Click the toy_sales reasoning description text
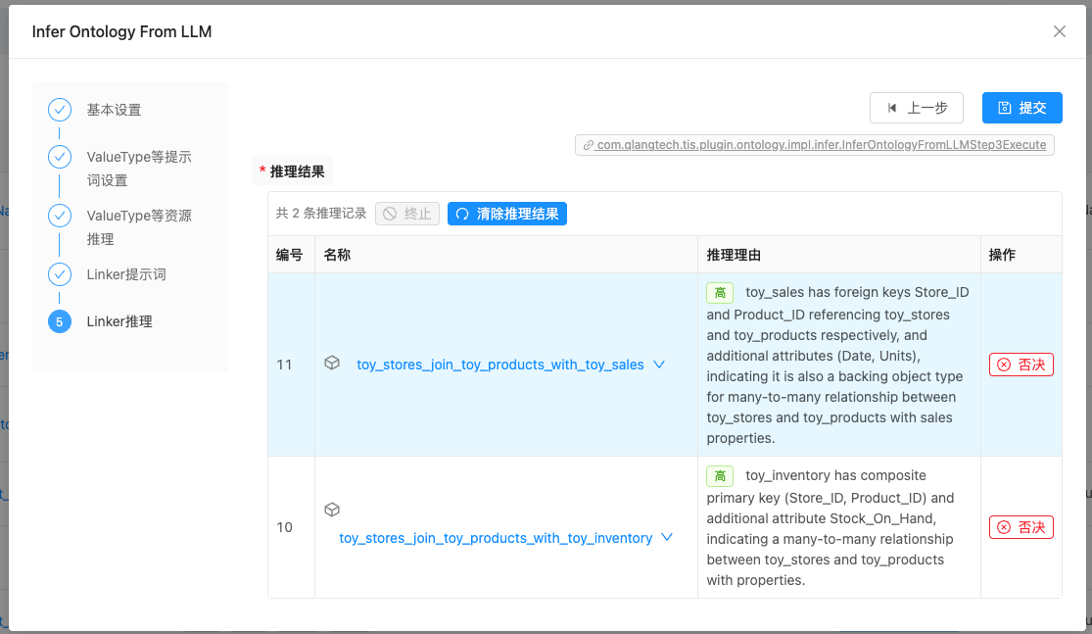The width and height of the screenshot is (1092, 634). coord(837,366)
